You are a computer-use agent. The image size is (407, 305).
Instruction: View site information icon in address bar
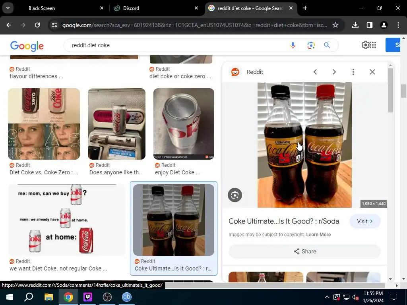click(54, 25)
